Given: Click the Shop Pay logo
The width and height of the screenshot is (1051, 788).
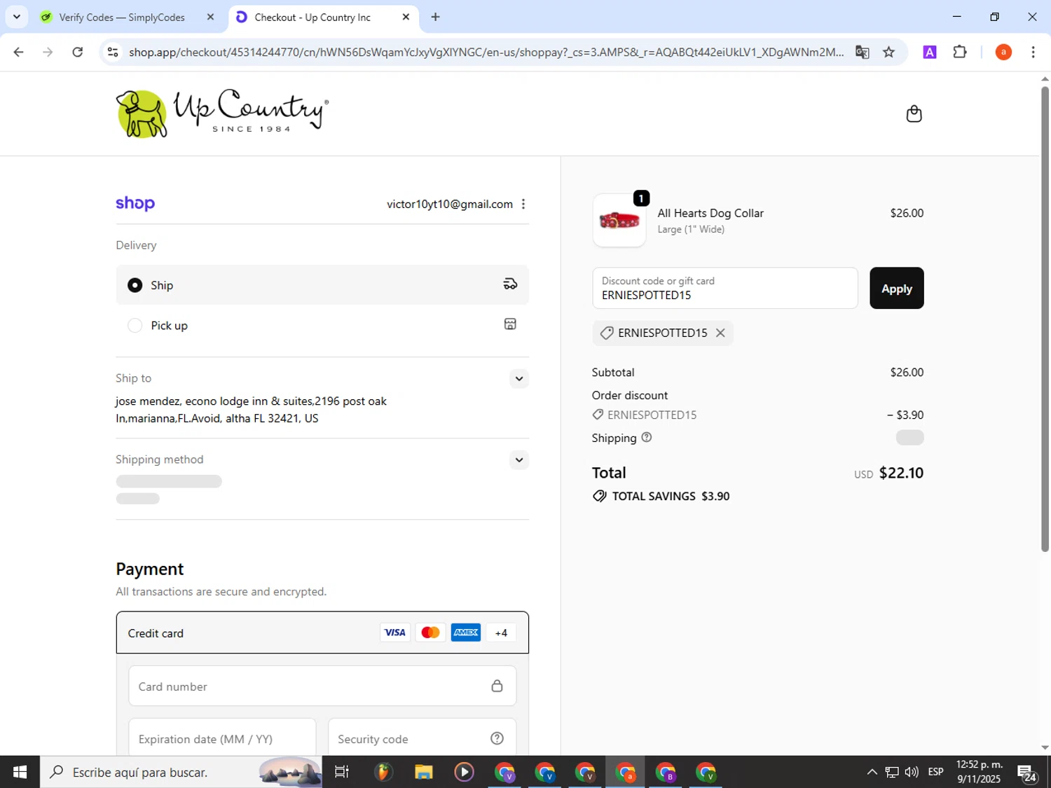Looking at the screenshot, I should 135,203.
